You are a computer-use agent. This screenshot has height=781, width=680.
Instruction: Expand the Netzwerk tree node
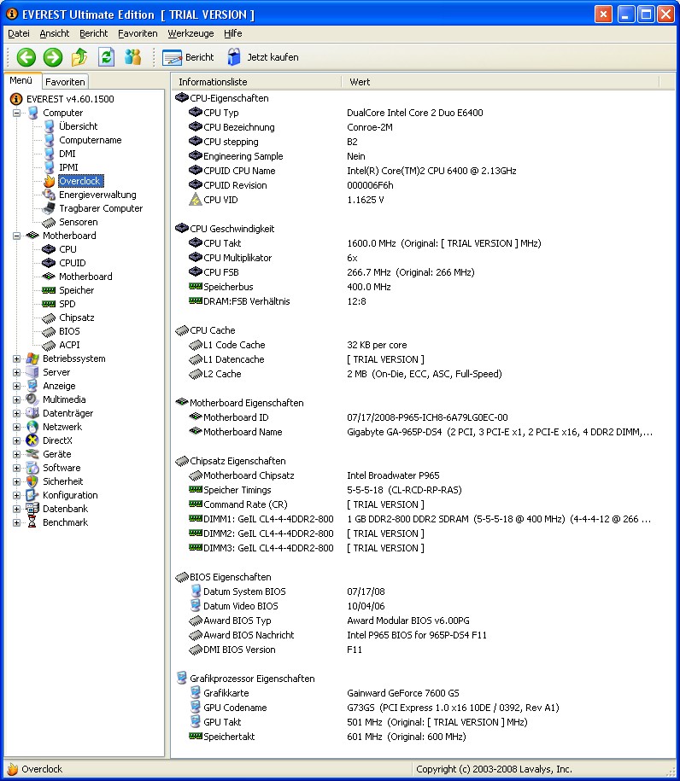point(16,427)
